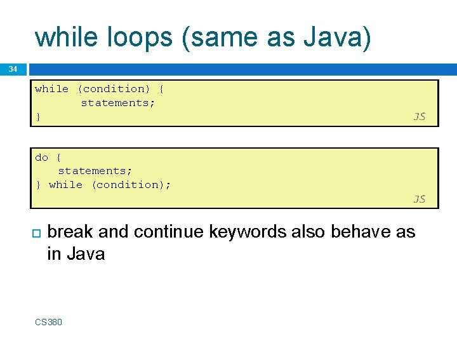This screenshot has width=457, height=343.
Task: Select the slide title 'while loops (same as Java)'
Action: point(202,37)
